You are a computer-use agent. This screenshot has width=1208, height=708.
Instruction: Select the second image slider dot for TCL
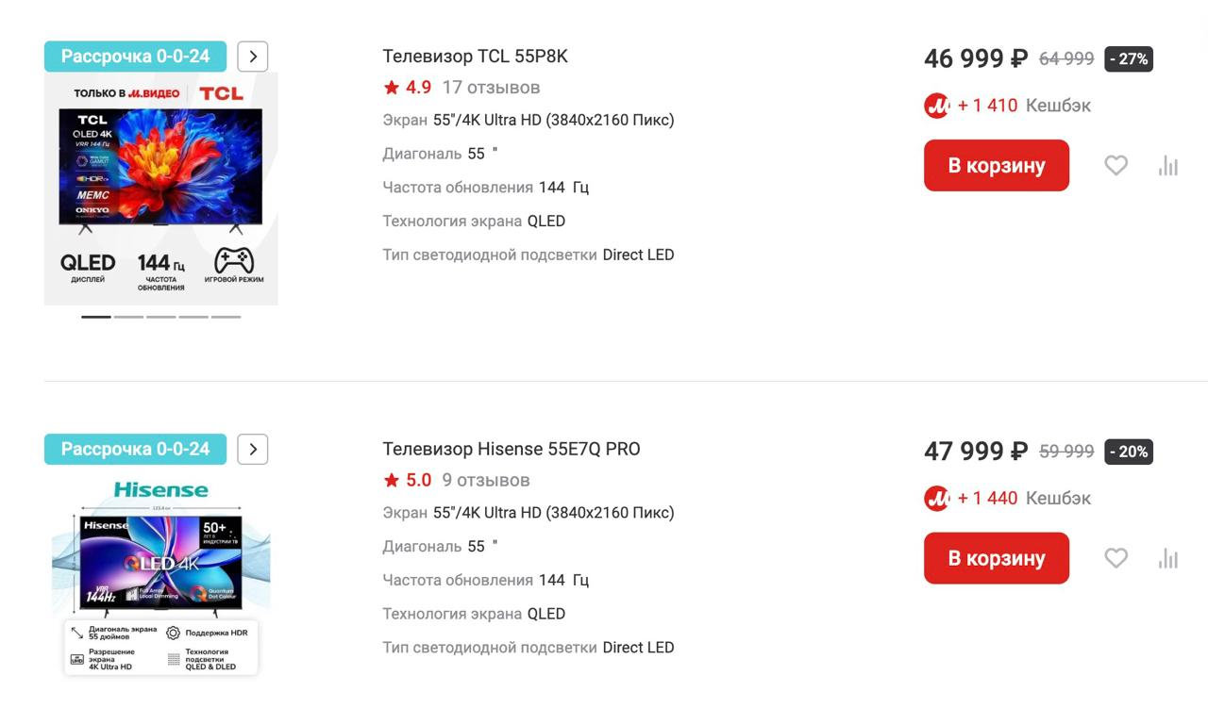click(128, 317)
